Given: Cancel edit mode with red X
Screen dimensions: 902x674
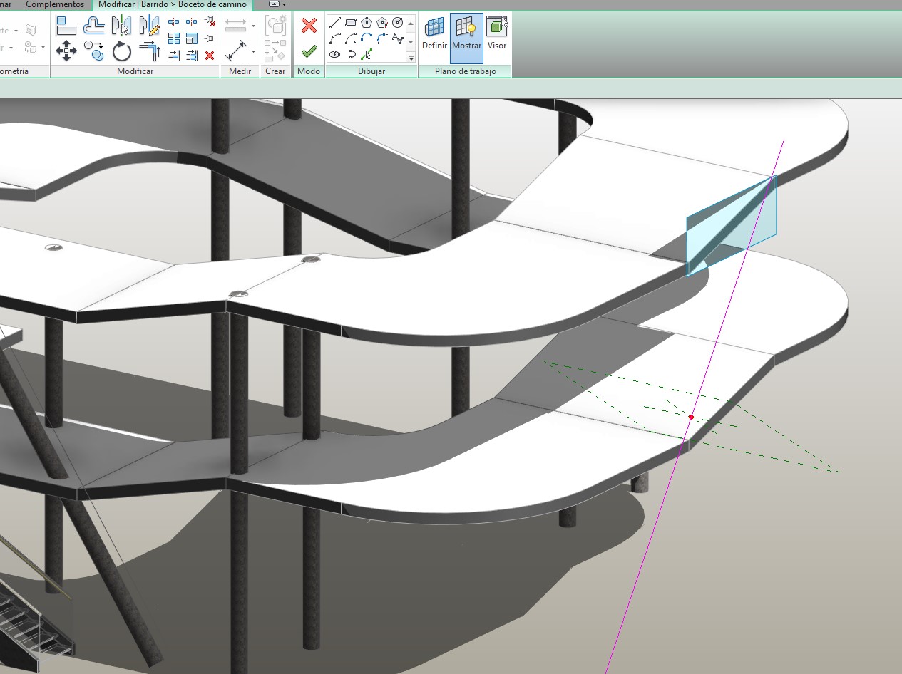Looking at the screenshot, I should (x=309, y=26).
